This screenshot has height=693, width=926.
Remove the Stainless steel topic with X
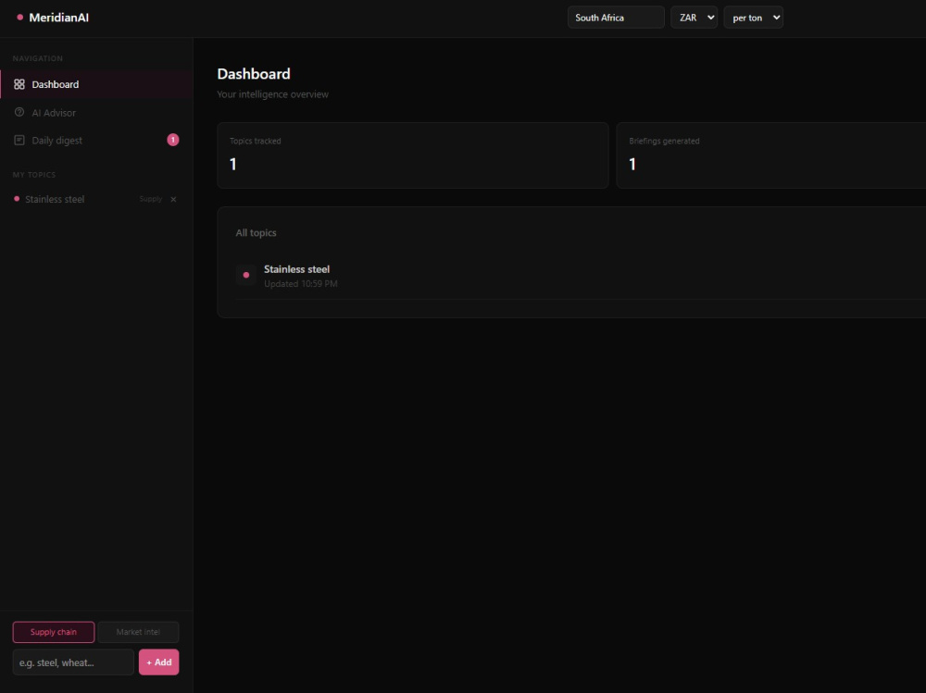174,200
